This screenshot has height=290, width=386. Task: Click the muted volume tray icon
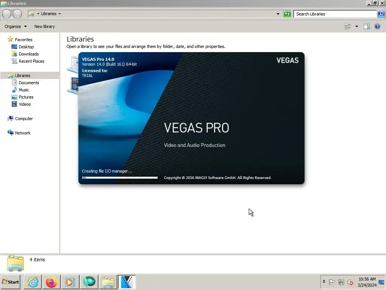click(x=350, y=282)
